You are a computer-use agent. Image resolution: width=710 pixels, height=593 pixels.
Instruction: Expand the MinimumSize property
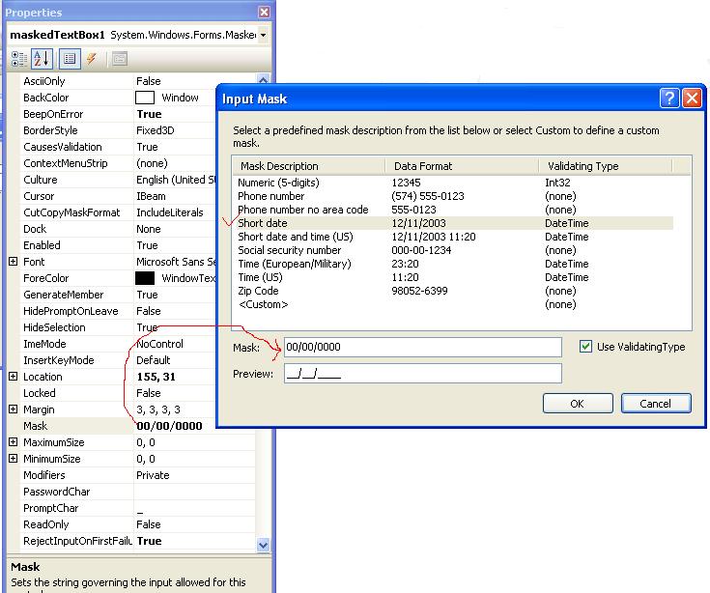coord(14,459)
